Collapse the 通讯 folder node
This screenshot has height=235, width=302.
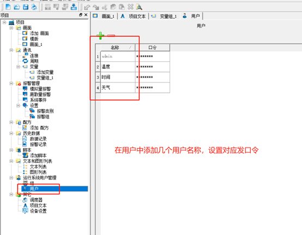pyautogui.click(x=11, y=50)
